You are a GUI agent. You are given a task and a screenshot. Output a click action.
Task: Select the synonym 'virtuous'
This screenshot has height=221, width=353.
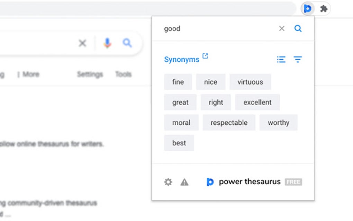coord(250,82)
